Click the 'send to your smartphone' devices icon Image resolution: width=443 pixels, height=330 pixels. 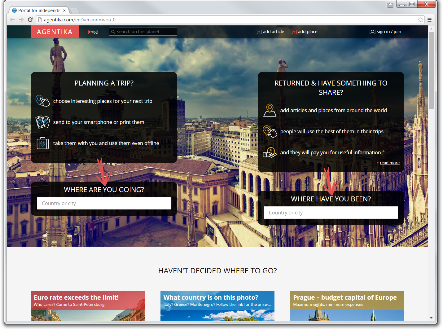point(42,122)
